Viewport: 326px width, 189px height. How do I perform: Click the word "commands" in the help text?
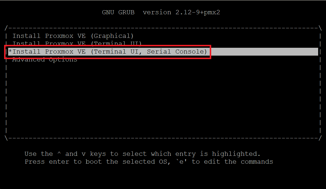[257, 162]
